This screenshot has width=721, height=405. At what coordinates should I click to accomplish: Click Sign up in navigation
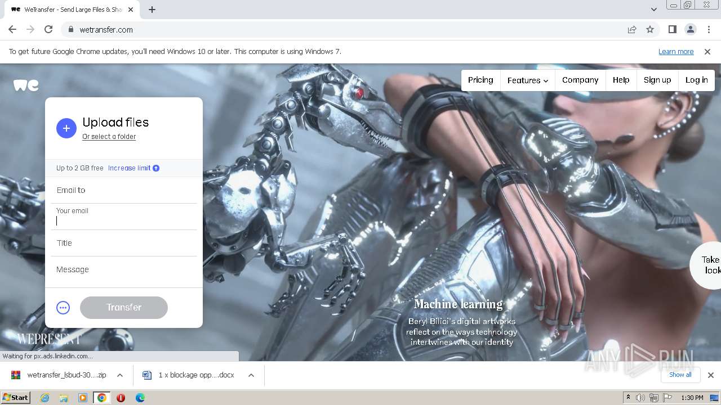coord(657,80)
